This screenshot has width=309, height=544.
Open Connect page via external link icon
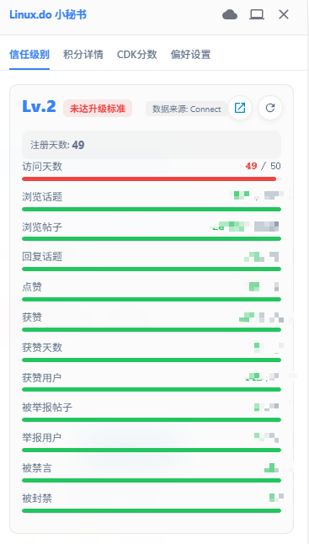click(x=240, y=108)
